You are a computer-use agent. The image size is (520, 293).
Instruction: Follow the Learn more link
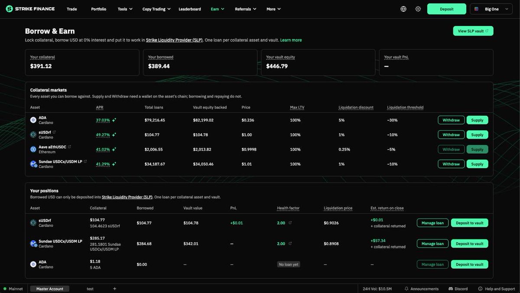[291, 40]
